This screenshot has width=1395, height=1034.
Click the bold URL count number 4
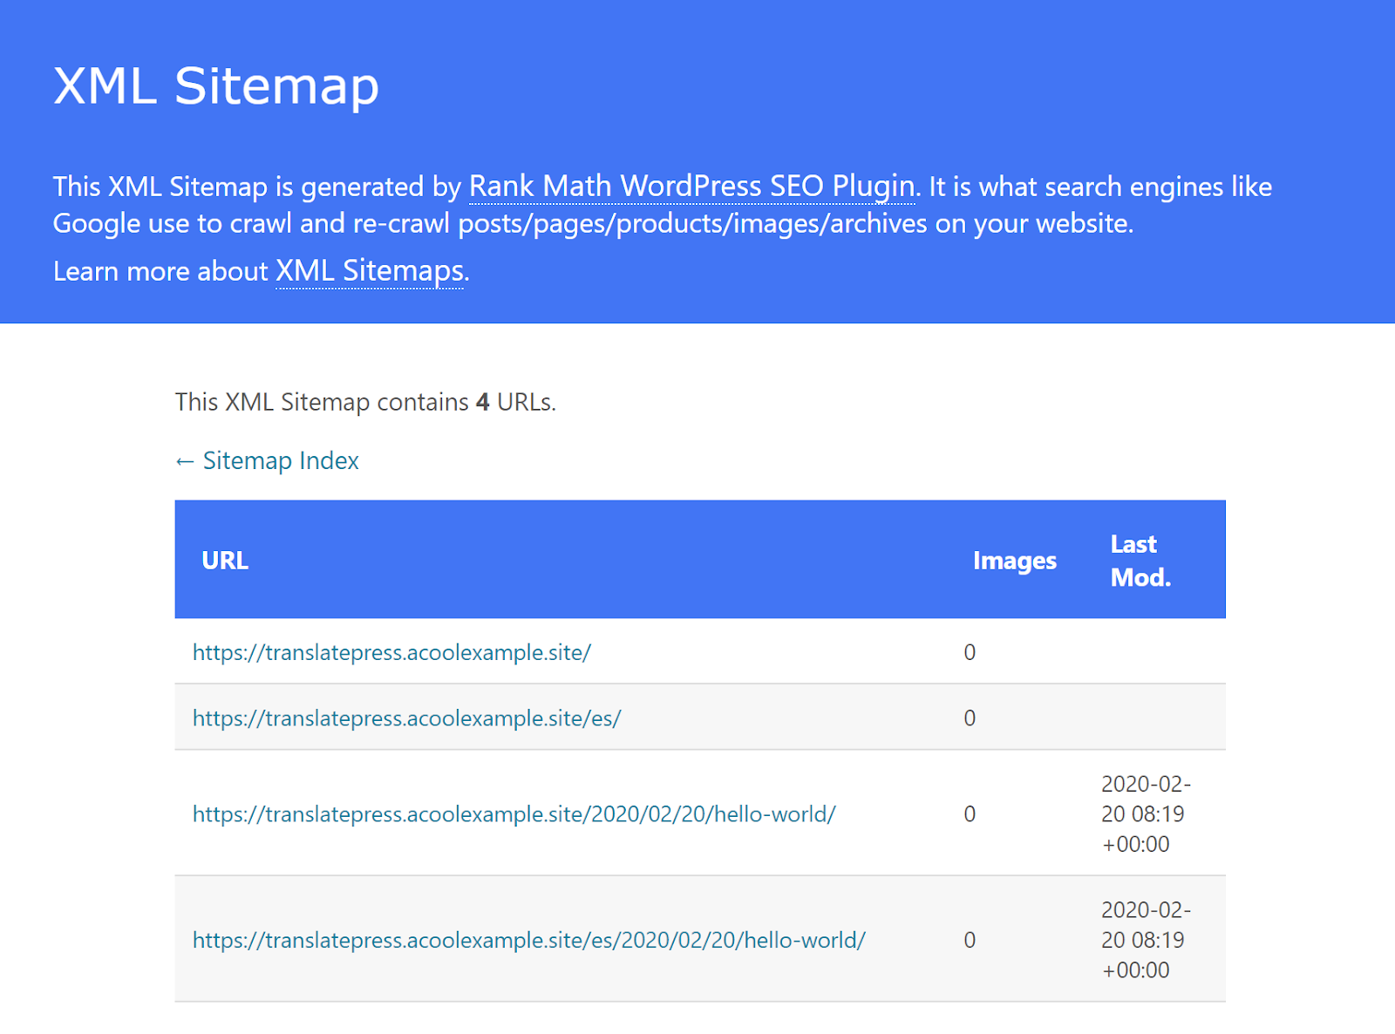[483, 402]
